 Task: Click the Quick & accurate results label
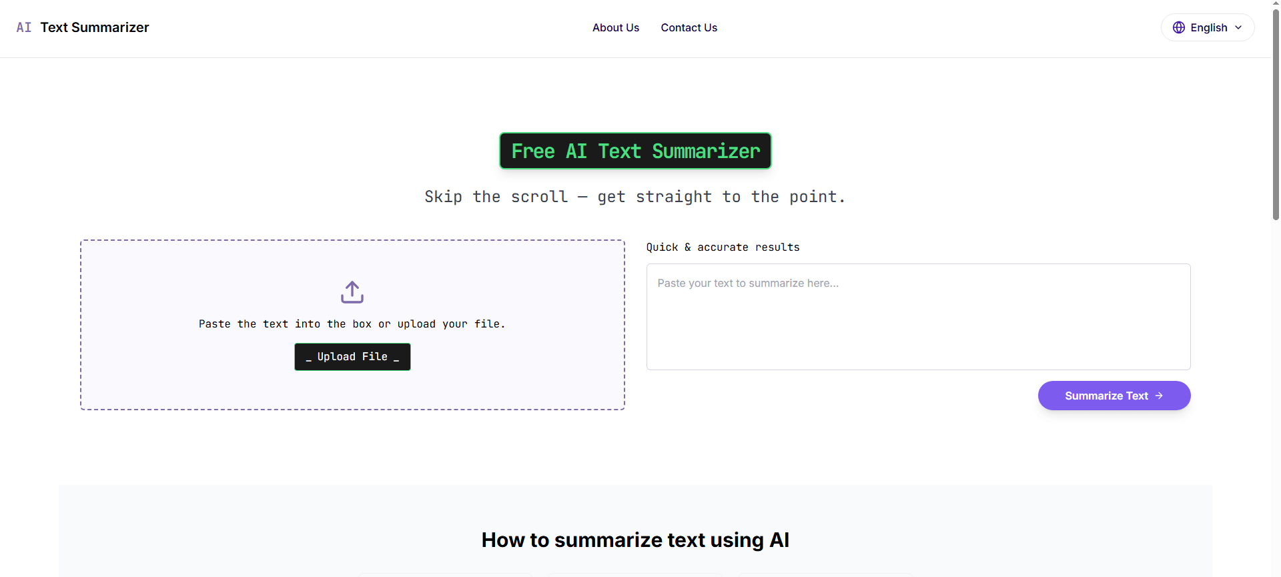point(723,247)
